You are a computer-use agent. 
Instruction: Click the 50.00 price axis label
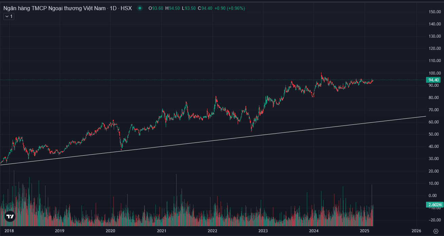[434, 134]
